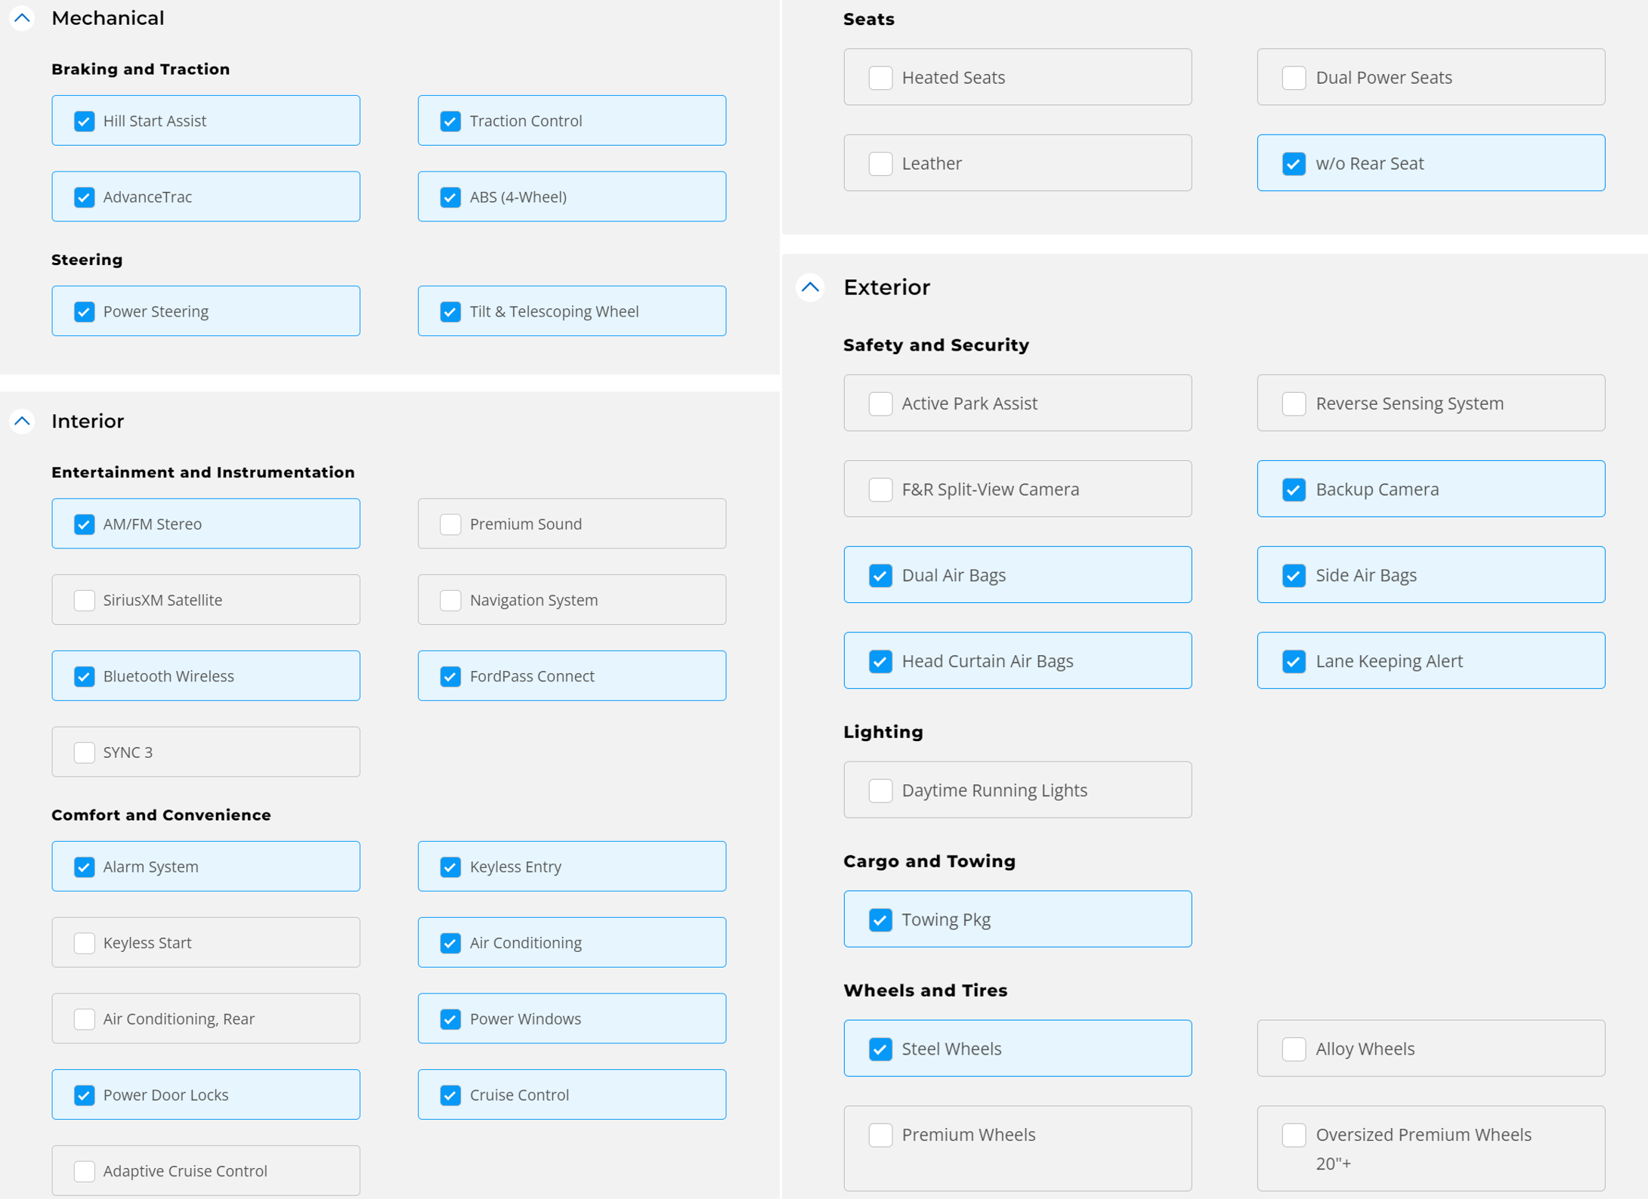This screenshot has width=1648, height=1199.
Task: Uncheck Head Curtain Air Bags
Action: [x=880, y=661]
